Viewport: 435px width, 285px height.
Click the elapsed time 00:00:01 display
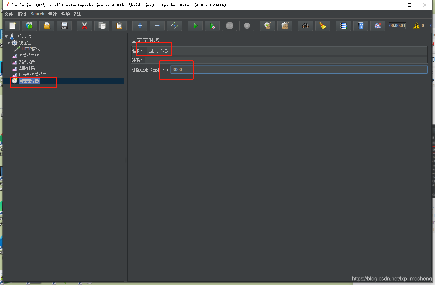pyautogui.click(x=397, y=26)
